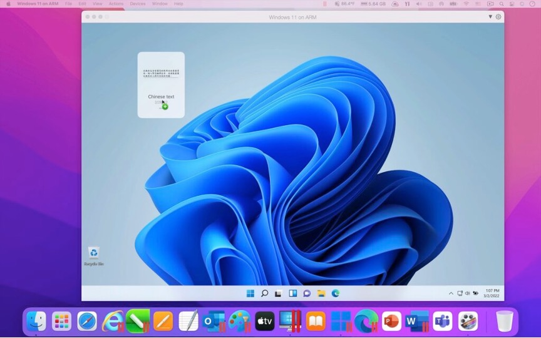Open the Actions menu in the menu bar
This screenshot has width=541, height=338.
point(116,4)
